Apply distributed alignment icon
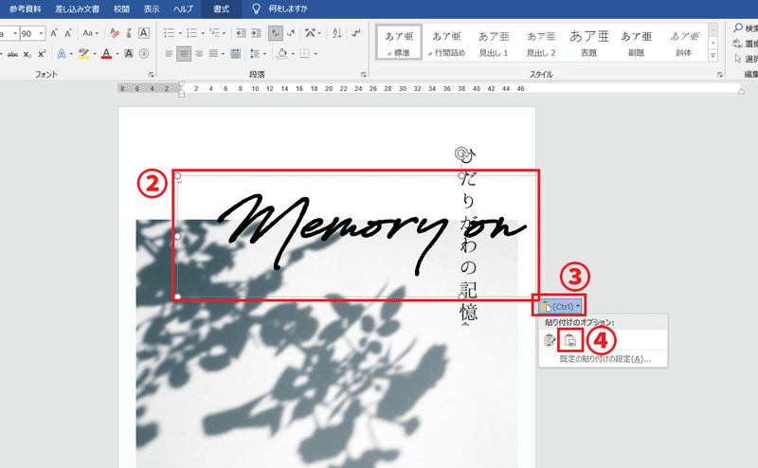Screen dimensions: 758x468 tap(235, 53)
